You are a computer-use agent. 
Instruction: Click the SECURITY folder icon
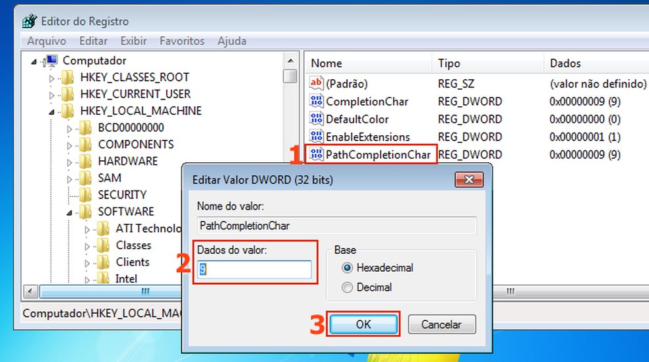(85, 195)
